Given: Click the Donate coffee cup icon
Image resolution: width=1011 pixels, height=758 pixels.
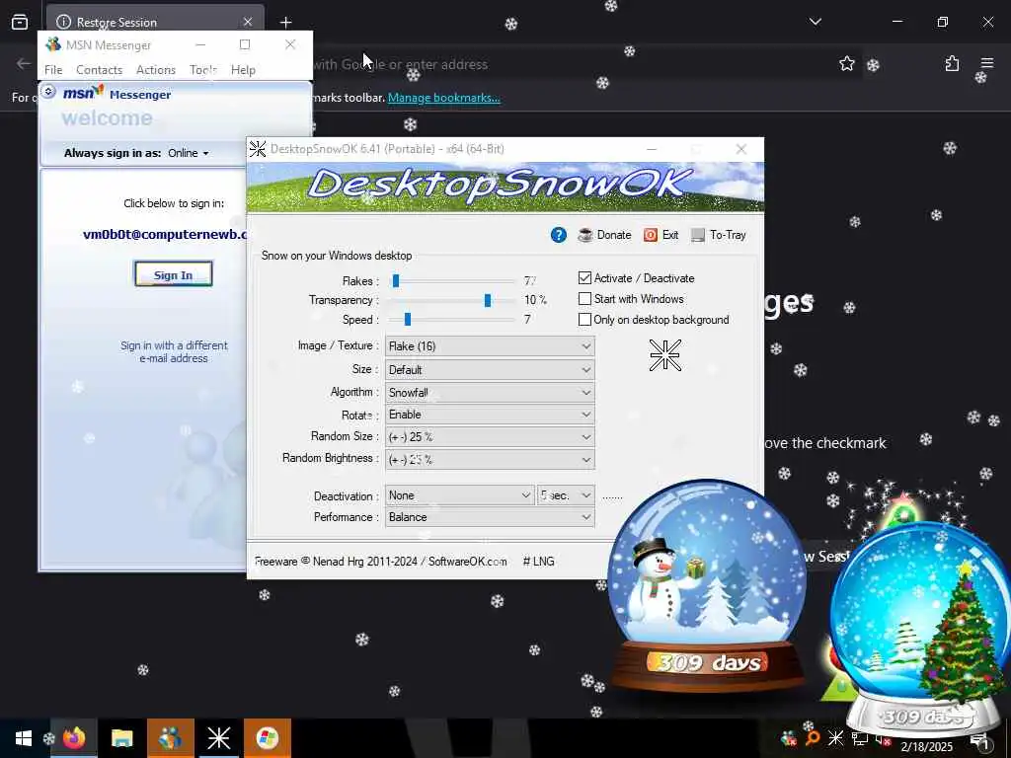Looking at the screenshot, I should pos(584,235).
